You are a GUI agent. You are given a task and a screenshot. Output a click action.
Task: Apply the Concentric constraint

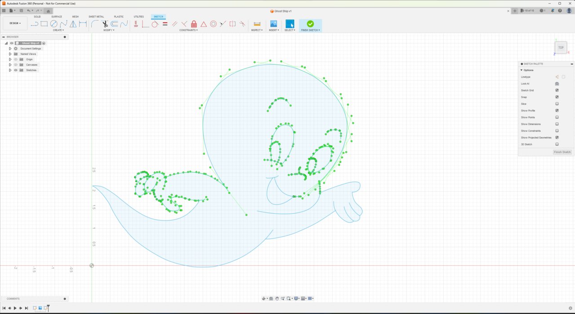click(x=214, y=24)
